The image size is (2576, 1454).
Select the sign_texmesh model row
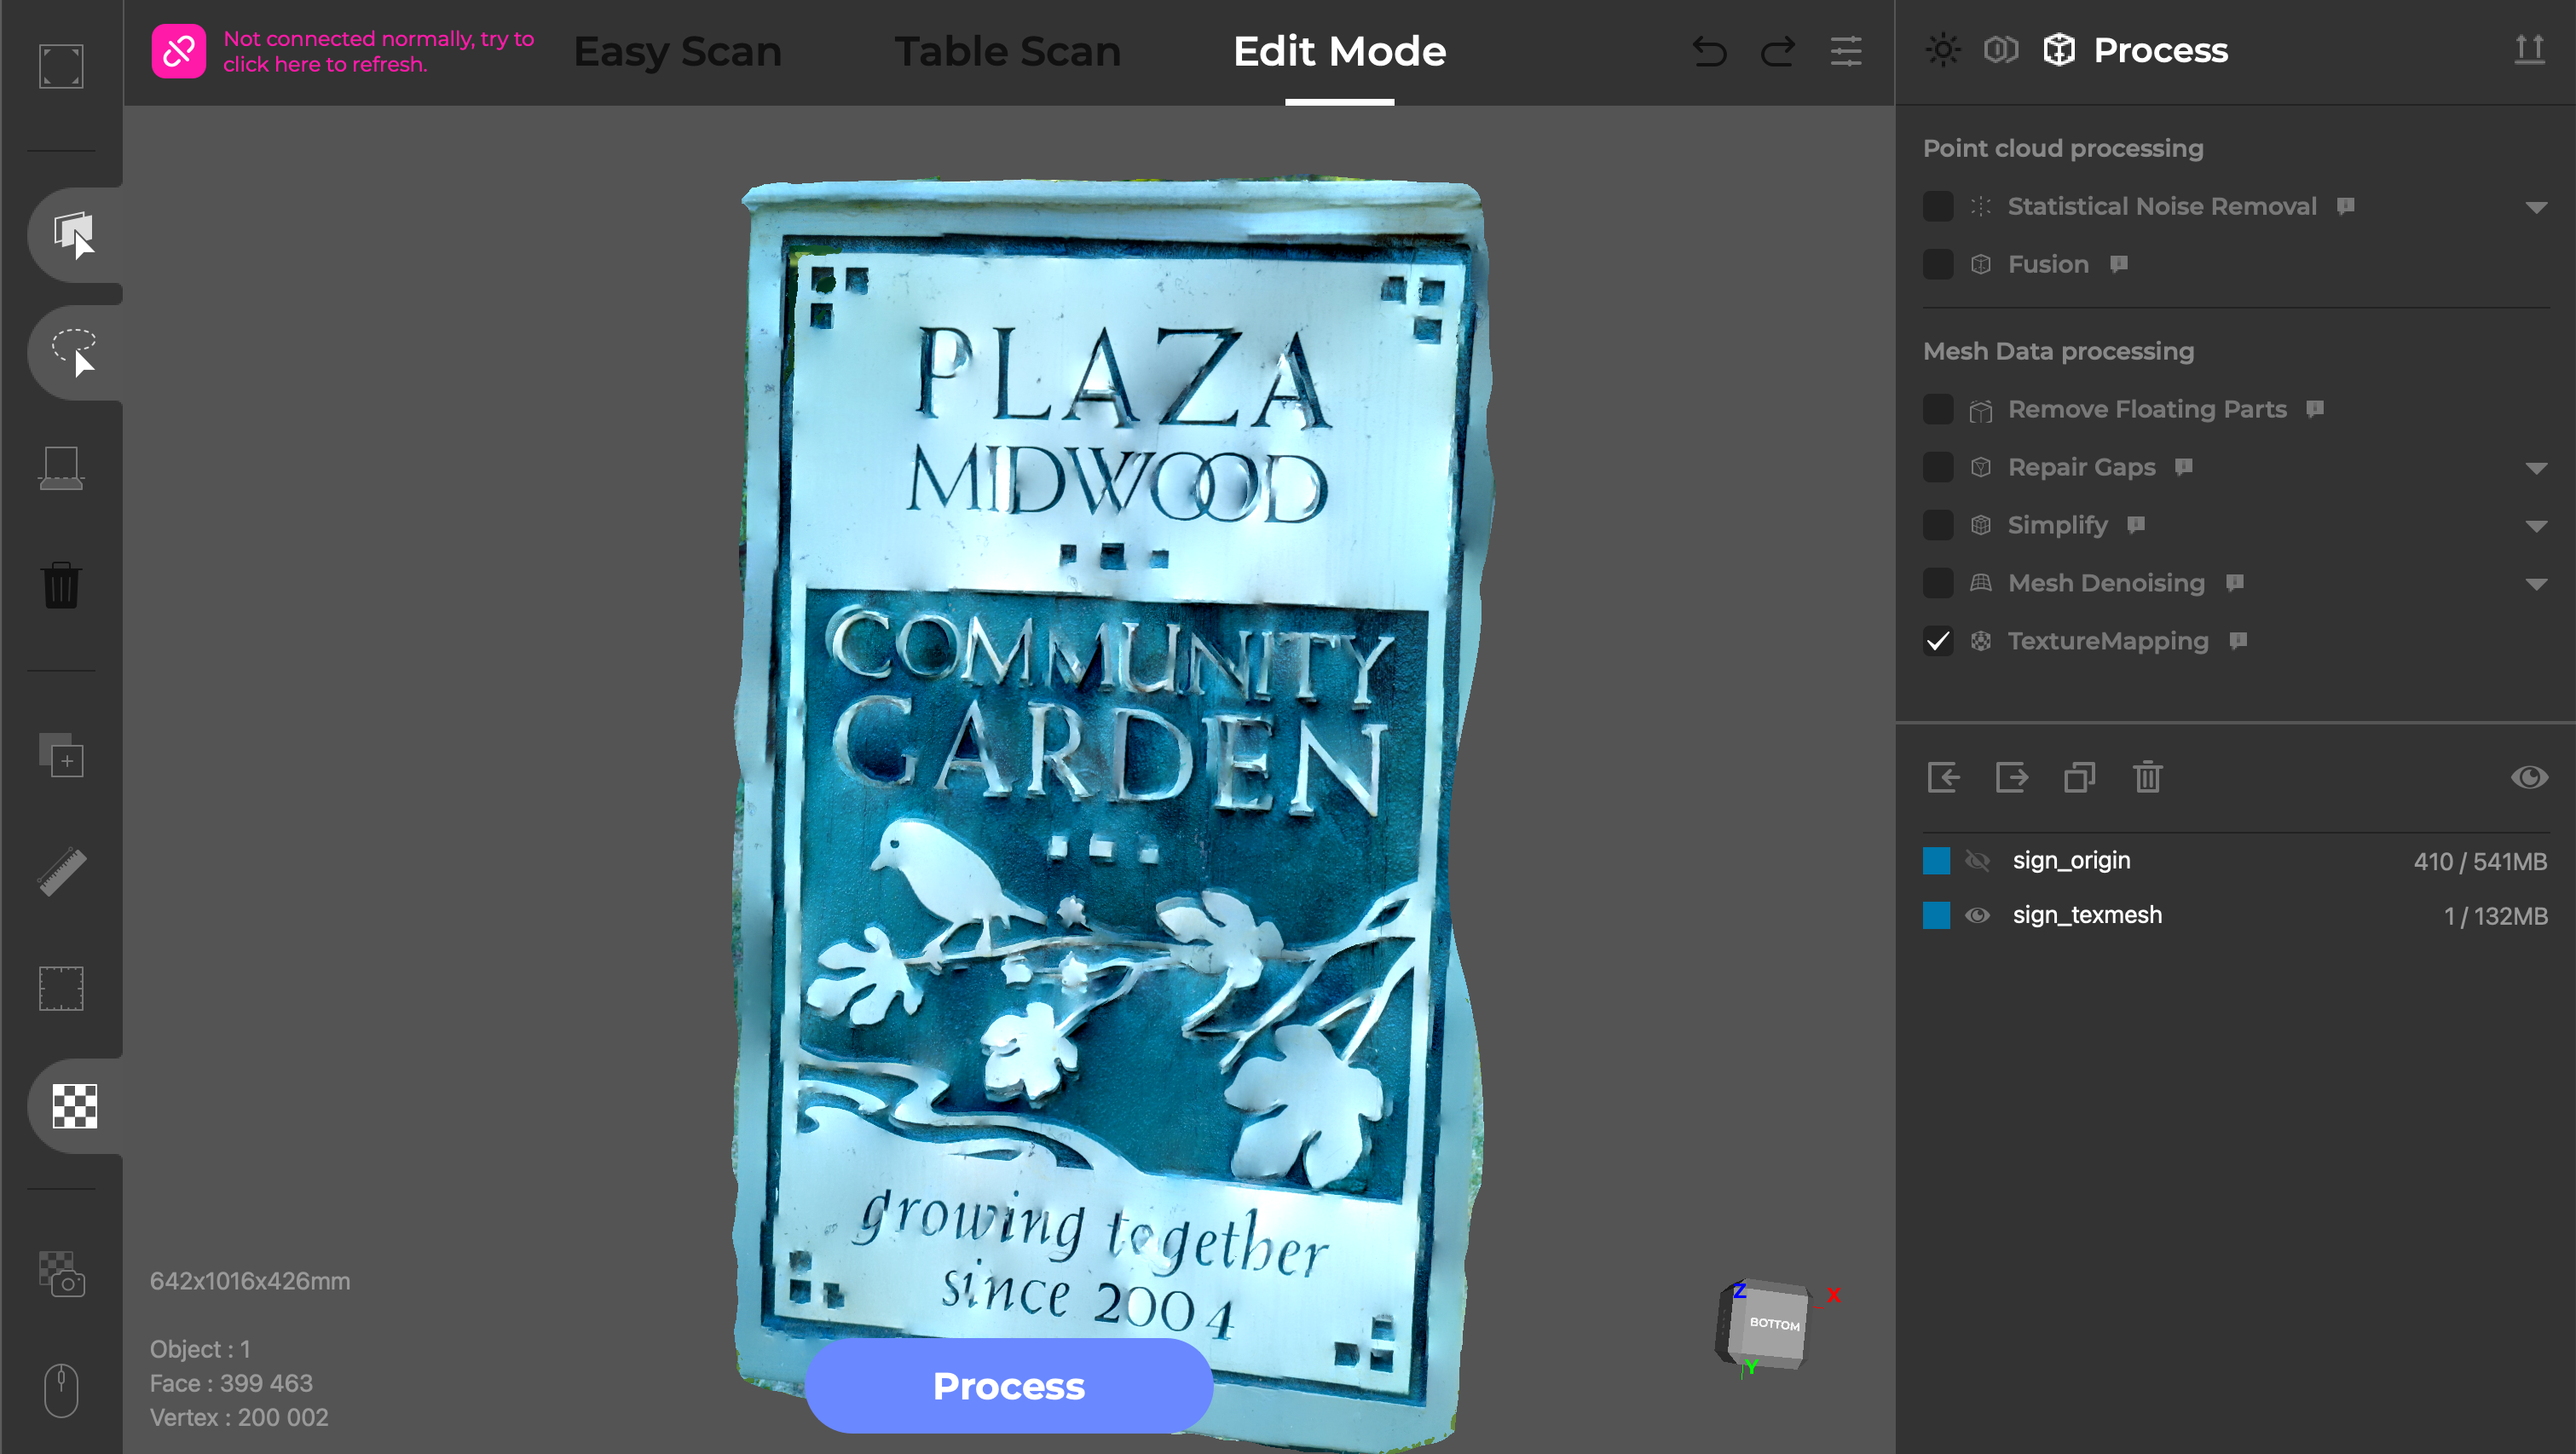[2235, 915]
